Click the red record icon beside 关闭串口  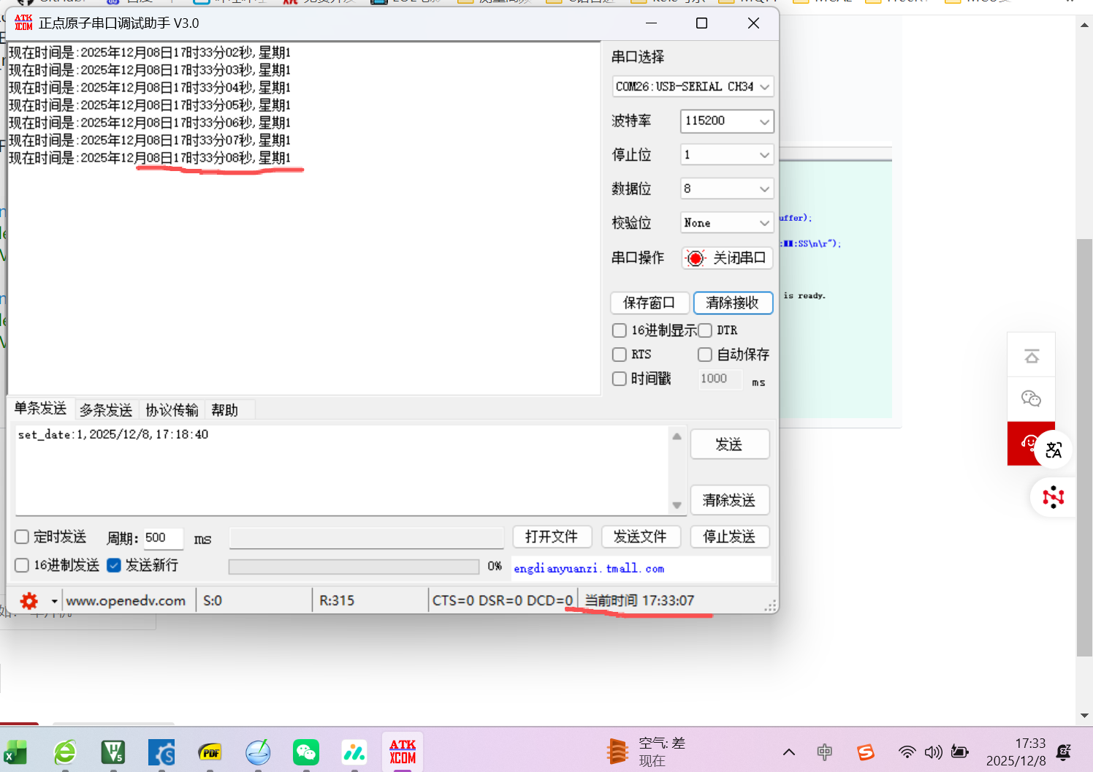pyautogui.click(x=696, y=258)
